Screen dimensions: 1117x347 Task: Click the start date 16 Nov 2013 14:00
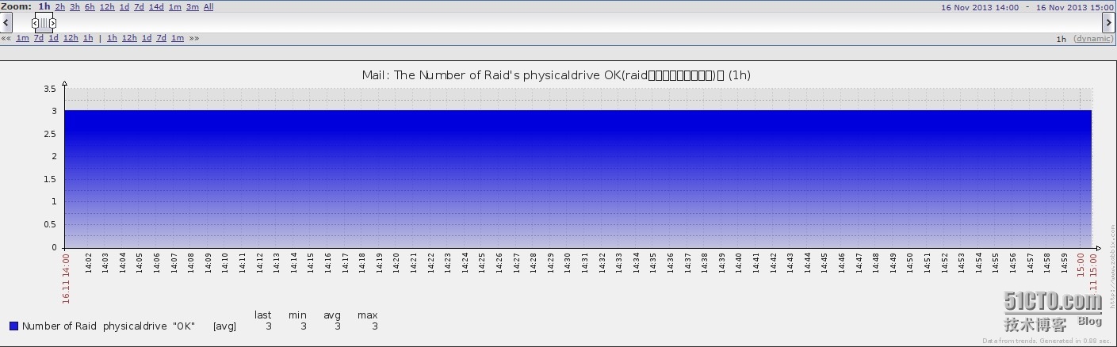(x=980, y=7)
